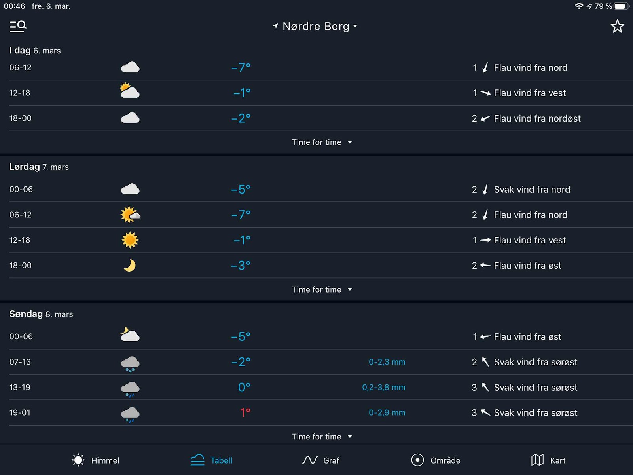This screenshot has height=475, width=633.
Task: Switch to the Himmel tab
Action: click(95, 460)
